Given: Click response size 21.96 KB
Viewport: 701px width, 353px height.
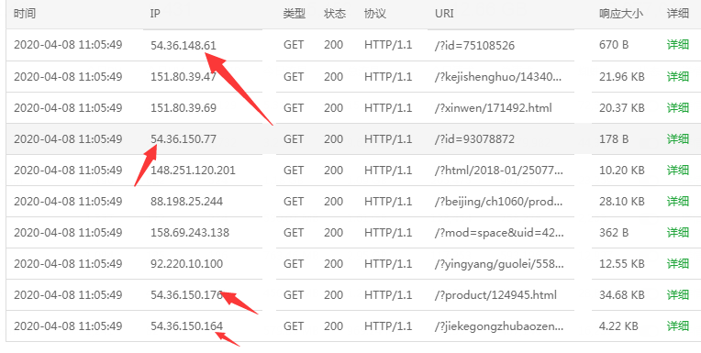Looking at the screenshot, I should (622, 76).
